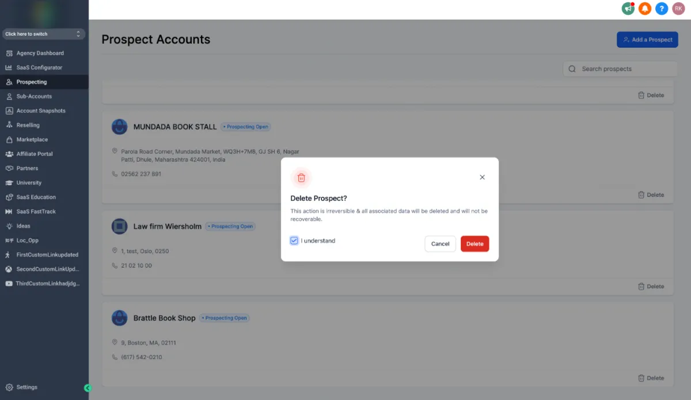The height and width of the screenshot is (400, 691).
Task: Click the Add a Prospect button
Action: point(647,40)
